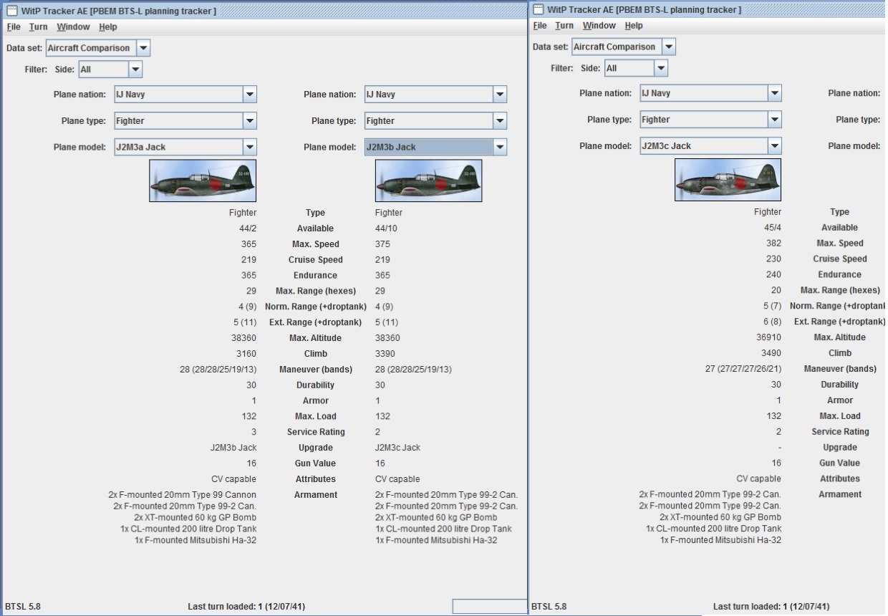Image resolution: width=888 pixels, height=616 pixels.
Task: Open the Help menu in right window
Action: point(634,25)
